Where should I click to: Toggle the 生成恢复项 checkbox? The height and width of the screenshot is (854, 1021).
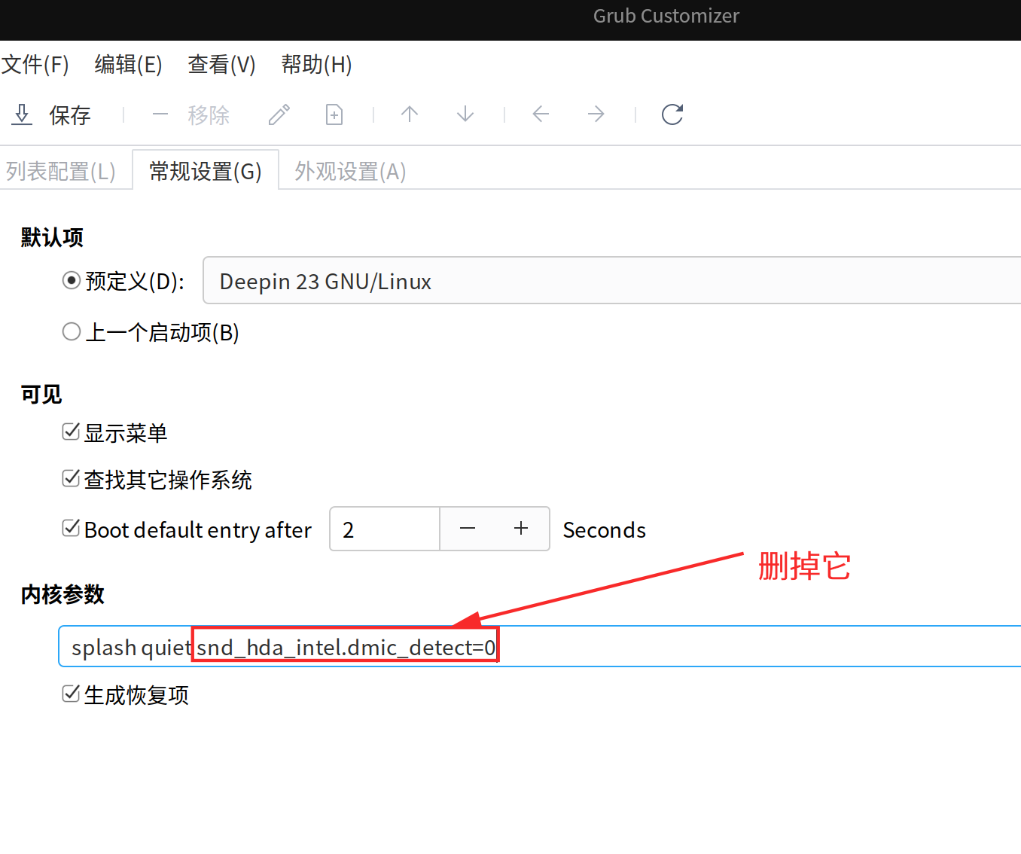click(72, 694)
